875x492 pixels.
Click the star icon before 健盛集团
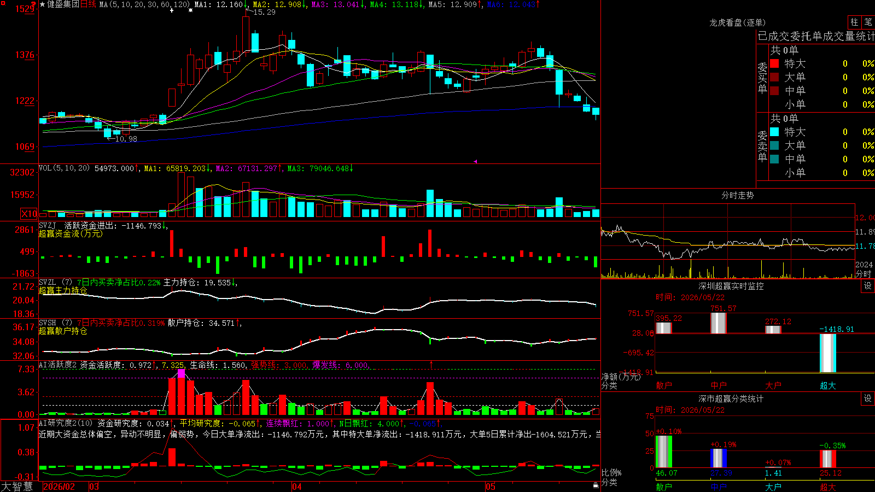click(43, 4)
